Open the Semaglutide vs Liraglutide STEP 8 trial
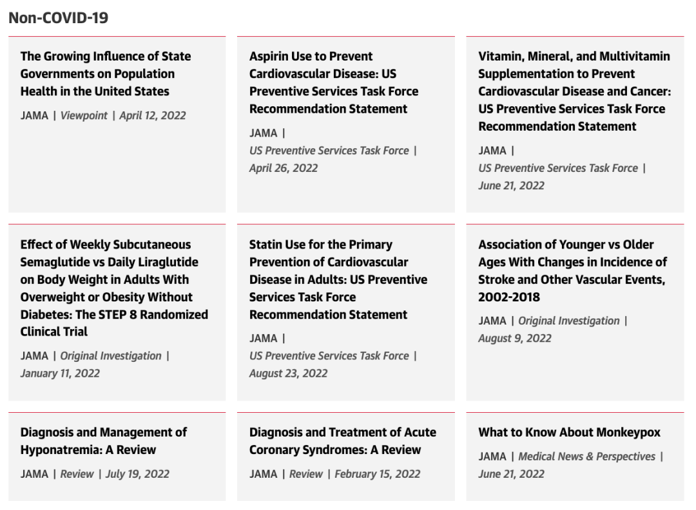Viewport: 696px width, 510px height. pyautogui.click(x=114, y=288)
